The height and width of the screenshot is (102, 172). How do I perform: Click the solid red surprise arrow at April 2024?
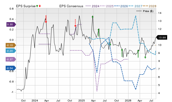46,19
